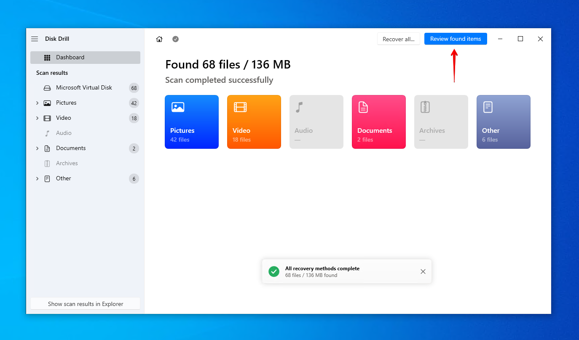Expand the Other tree node
The image size is (579, 340).
[x=37, y=179]
